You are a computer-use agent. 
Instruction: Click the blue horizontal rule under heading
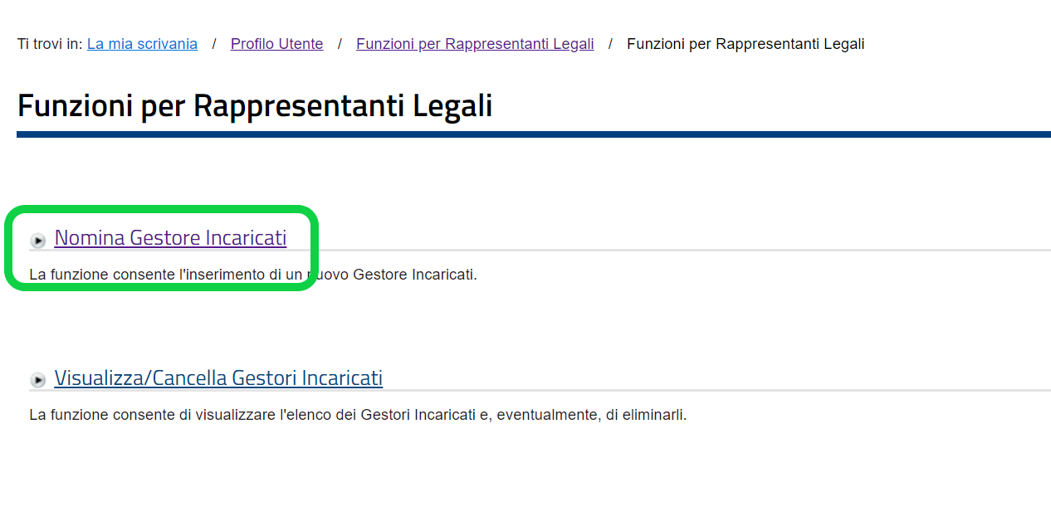534,134
